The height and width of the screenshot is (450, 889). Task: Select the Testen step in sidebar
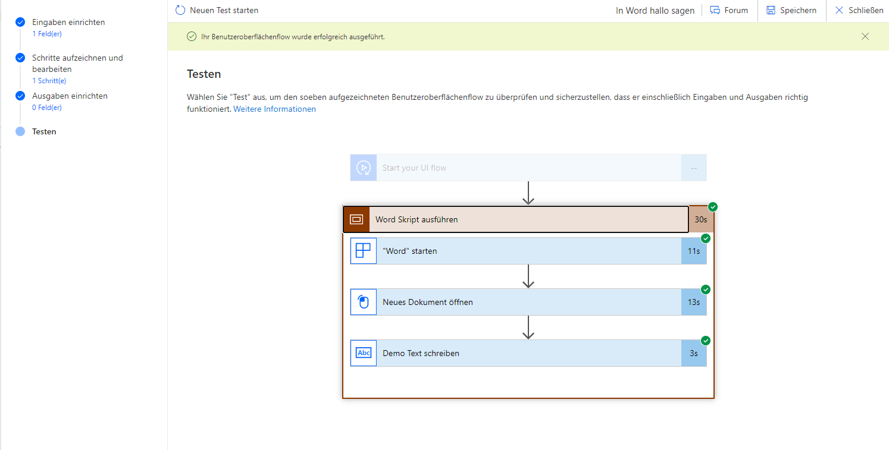(x=44, y=131)
